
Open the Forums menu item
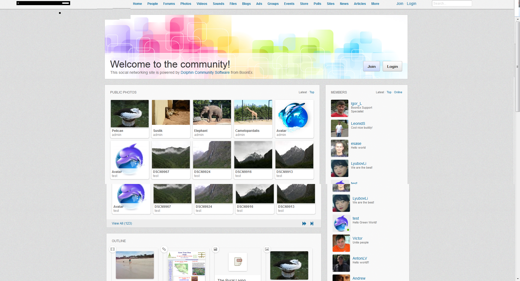(169, 4)
